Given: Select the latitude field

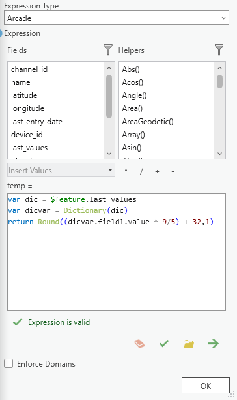Looking at the screenshot, I should pyautogui.click(x=24, y=95).
